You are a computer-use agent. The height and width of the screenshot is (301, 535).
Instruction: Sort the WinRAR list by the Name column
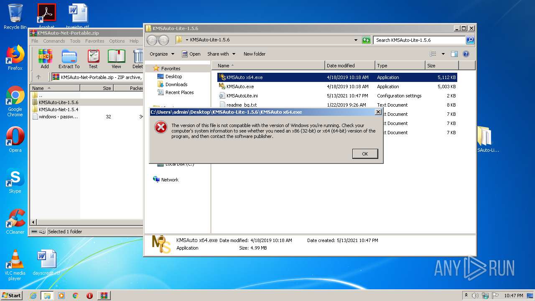point(55,88)
